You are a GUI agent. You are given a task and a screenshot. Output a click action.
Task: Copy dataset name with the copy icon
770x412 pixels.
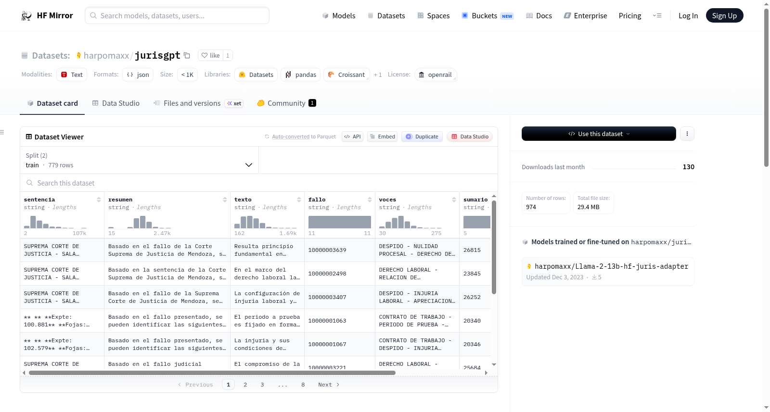click(187, 55)
